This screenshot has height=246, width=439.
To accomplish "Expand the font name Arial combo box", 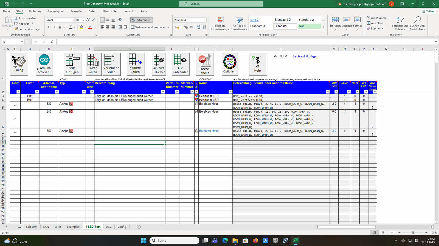I will [x=73, y=20].
